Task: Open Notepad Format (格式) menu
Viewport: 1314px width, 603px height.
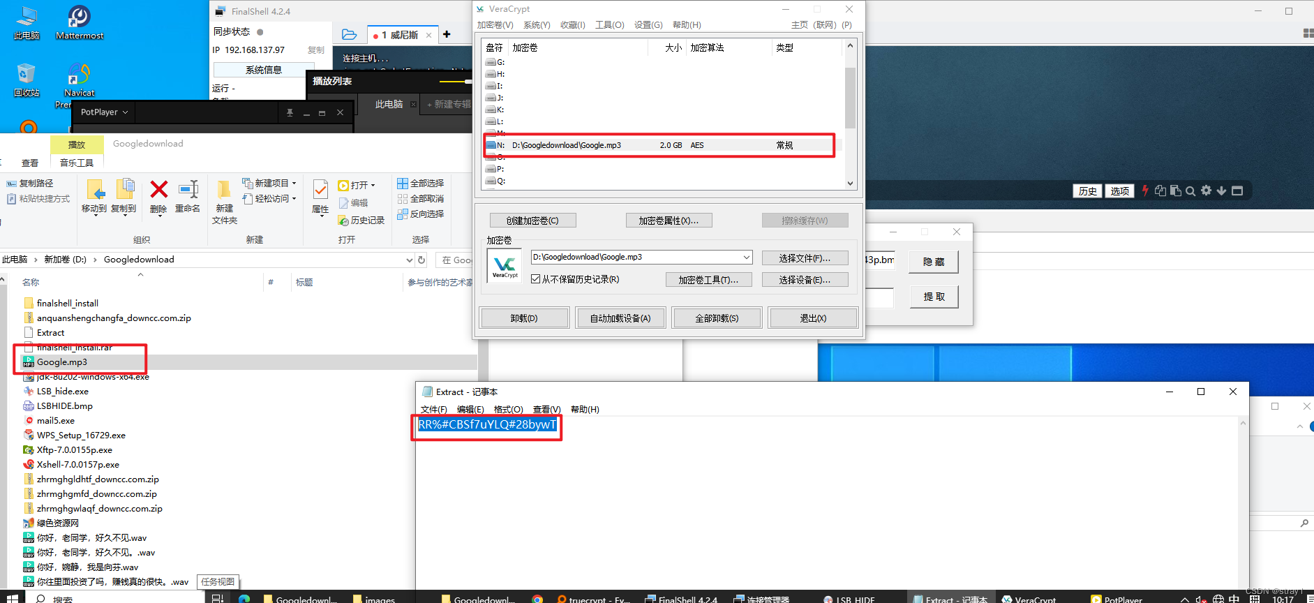Action: [x=508, y=410]
